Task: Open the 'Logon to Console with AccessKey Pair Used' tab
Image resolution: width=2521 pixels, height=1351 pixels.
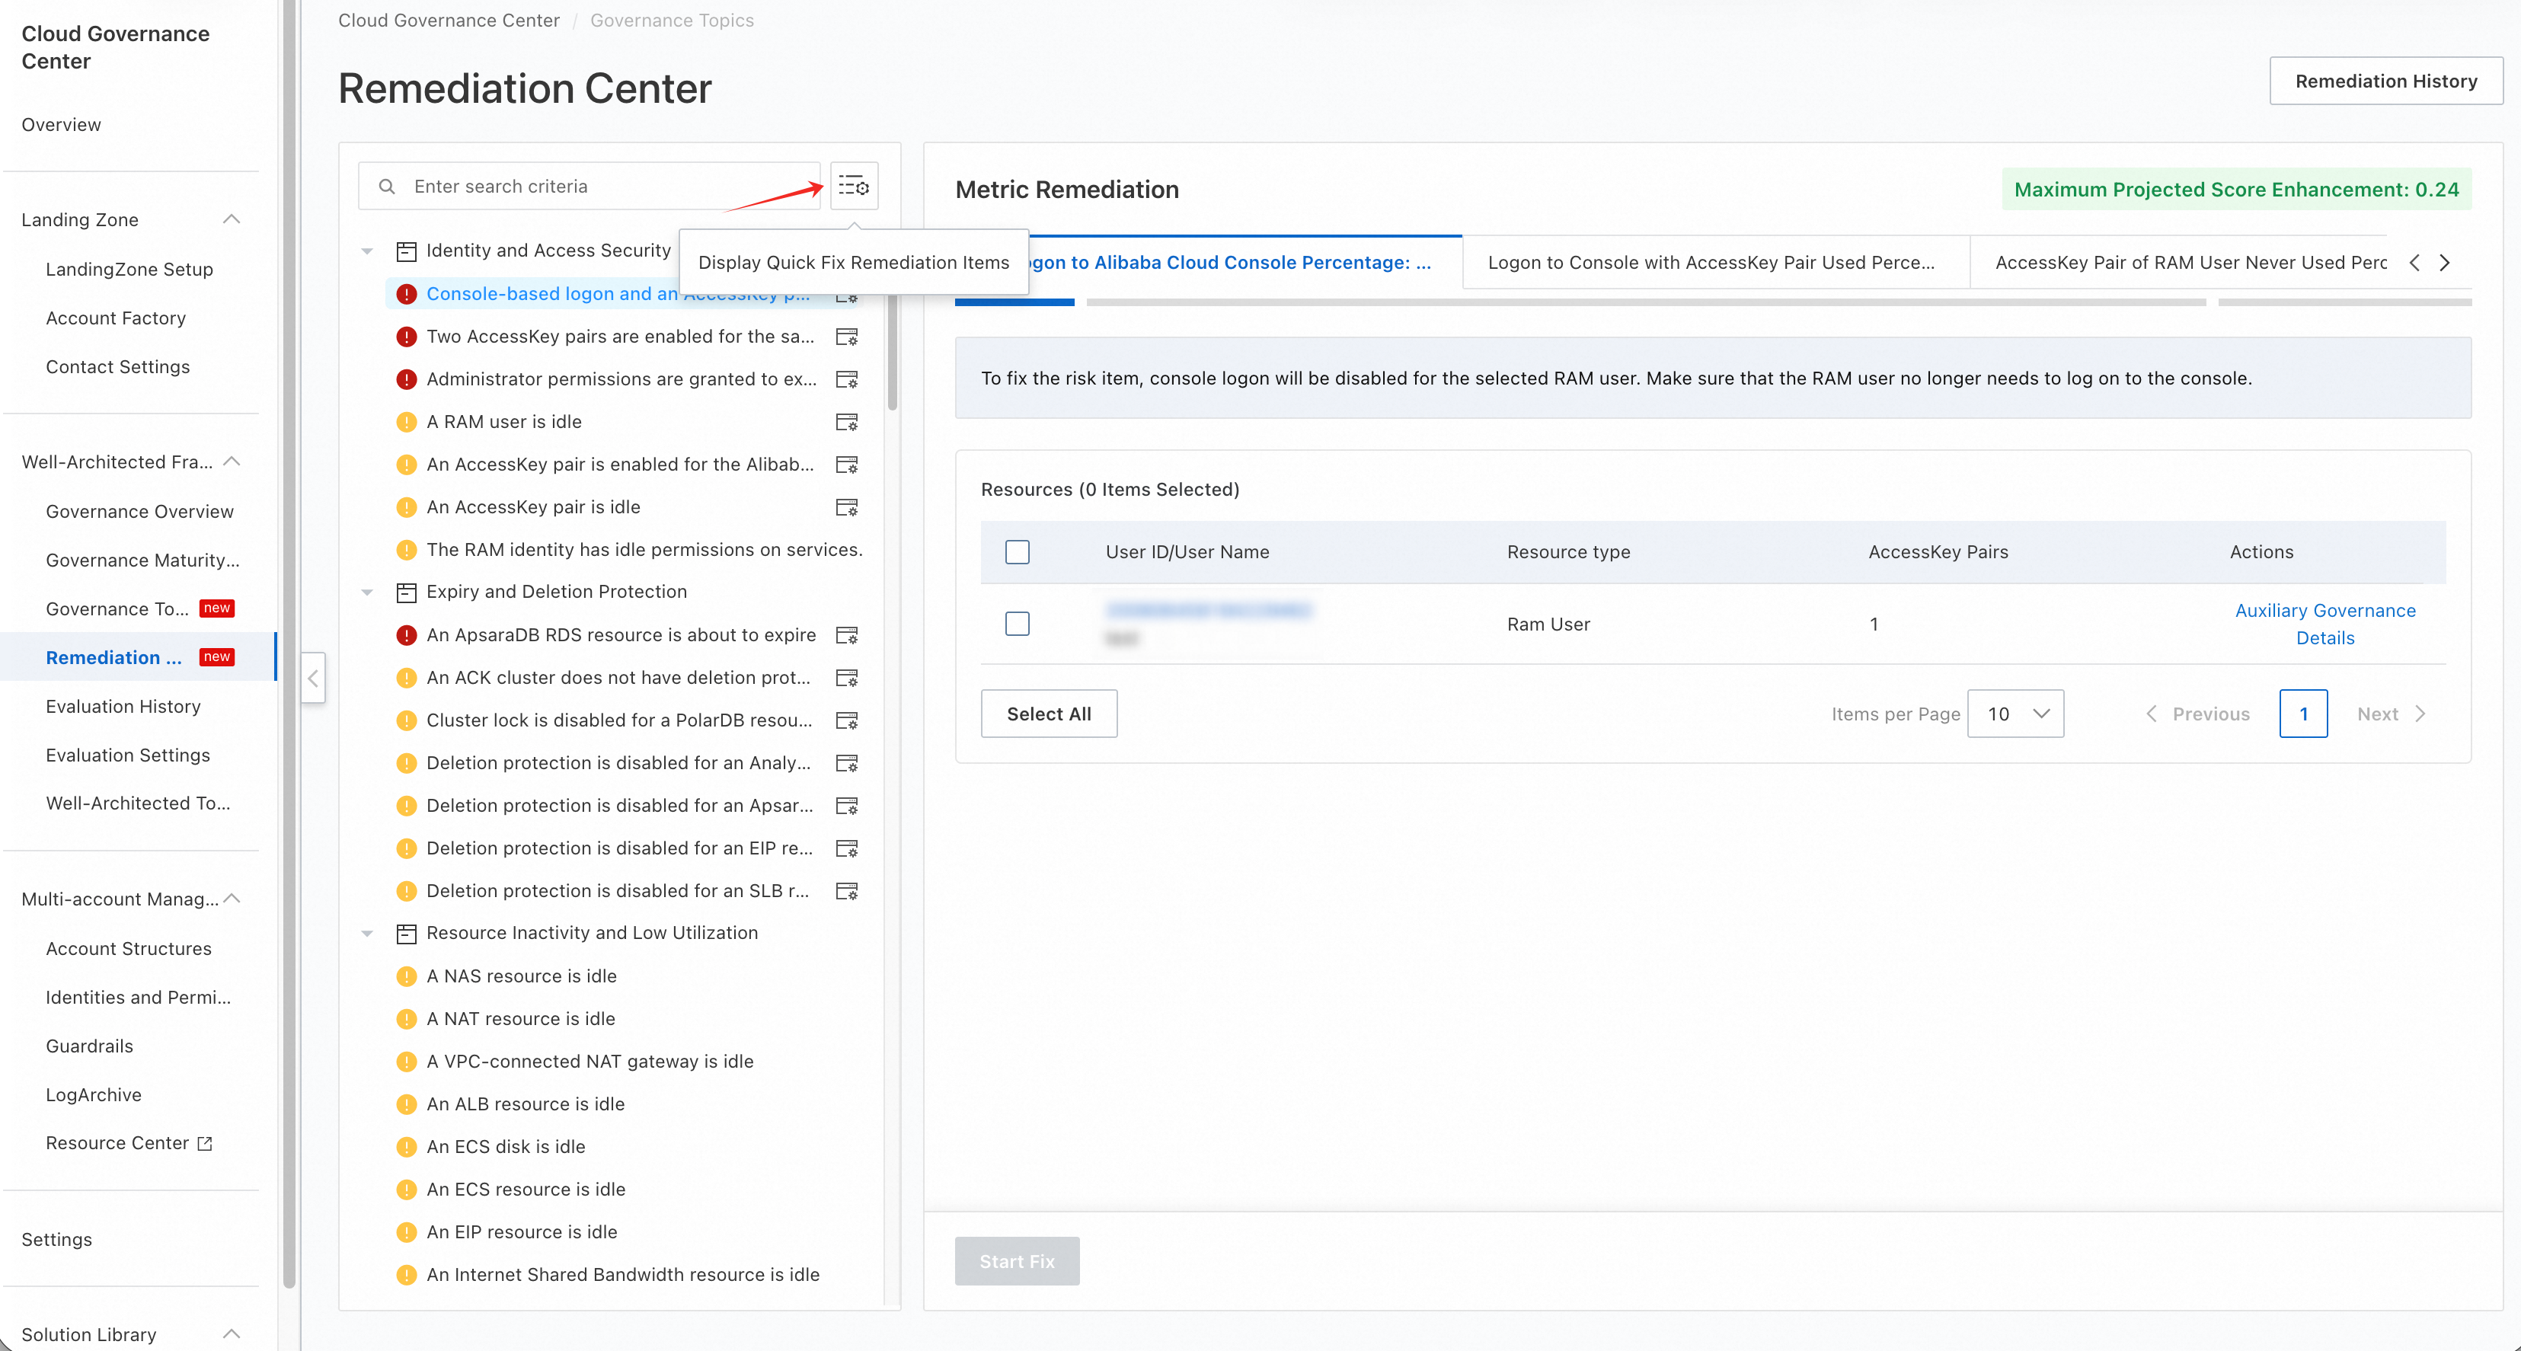Action: point(1710,262)
